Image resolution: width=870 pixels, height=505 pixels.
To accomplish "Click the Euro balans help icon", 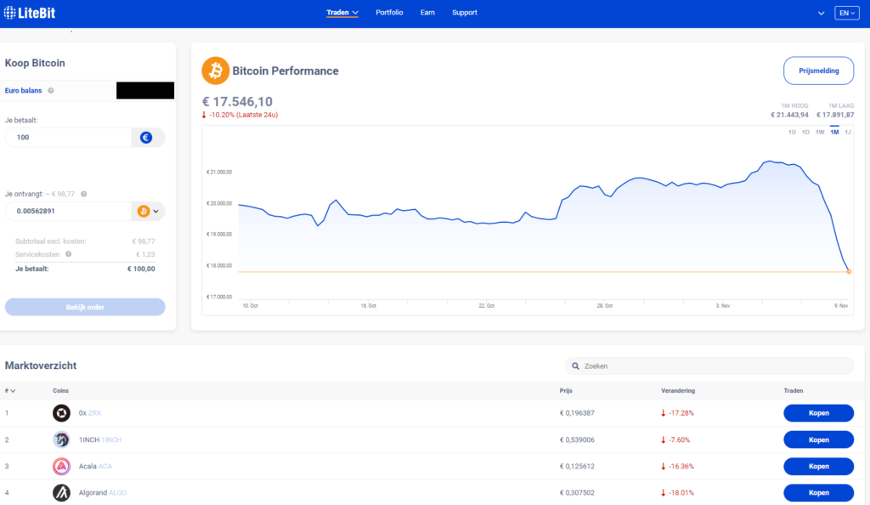I will click(x=51, y=90).
